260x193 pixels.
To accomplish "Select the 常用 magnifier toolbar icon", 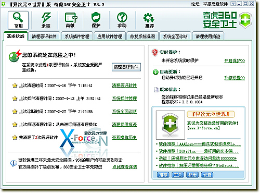I will [18, 20].
